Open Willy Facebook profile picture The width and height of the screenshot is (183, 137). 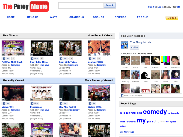146,75
